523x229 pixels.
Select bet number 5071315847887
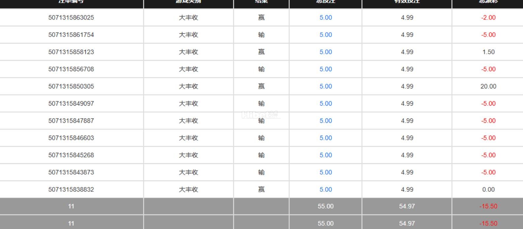tap(71, 120)
